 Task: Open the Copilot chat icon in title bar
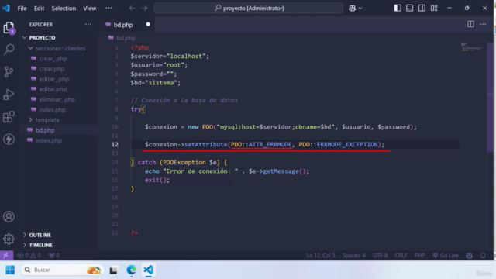[x=352, y=9]
